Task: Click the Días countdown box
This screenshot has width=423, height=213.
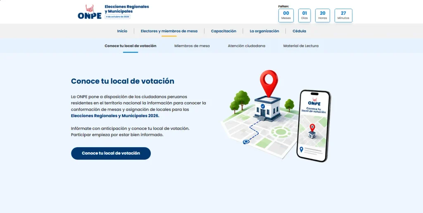Action: [x=304, y=16]
